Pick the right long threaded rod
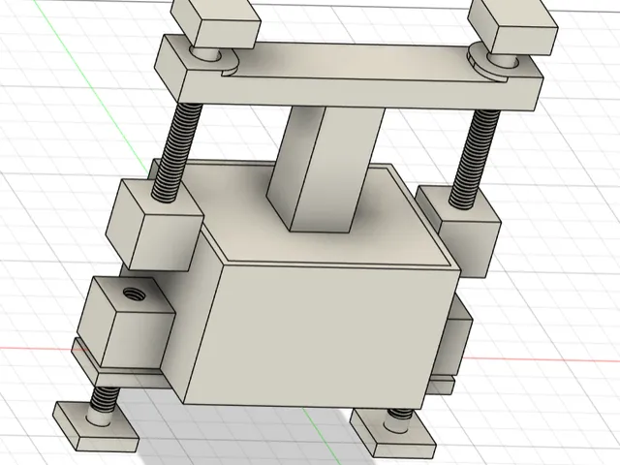 (x=475, y=158)
